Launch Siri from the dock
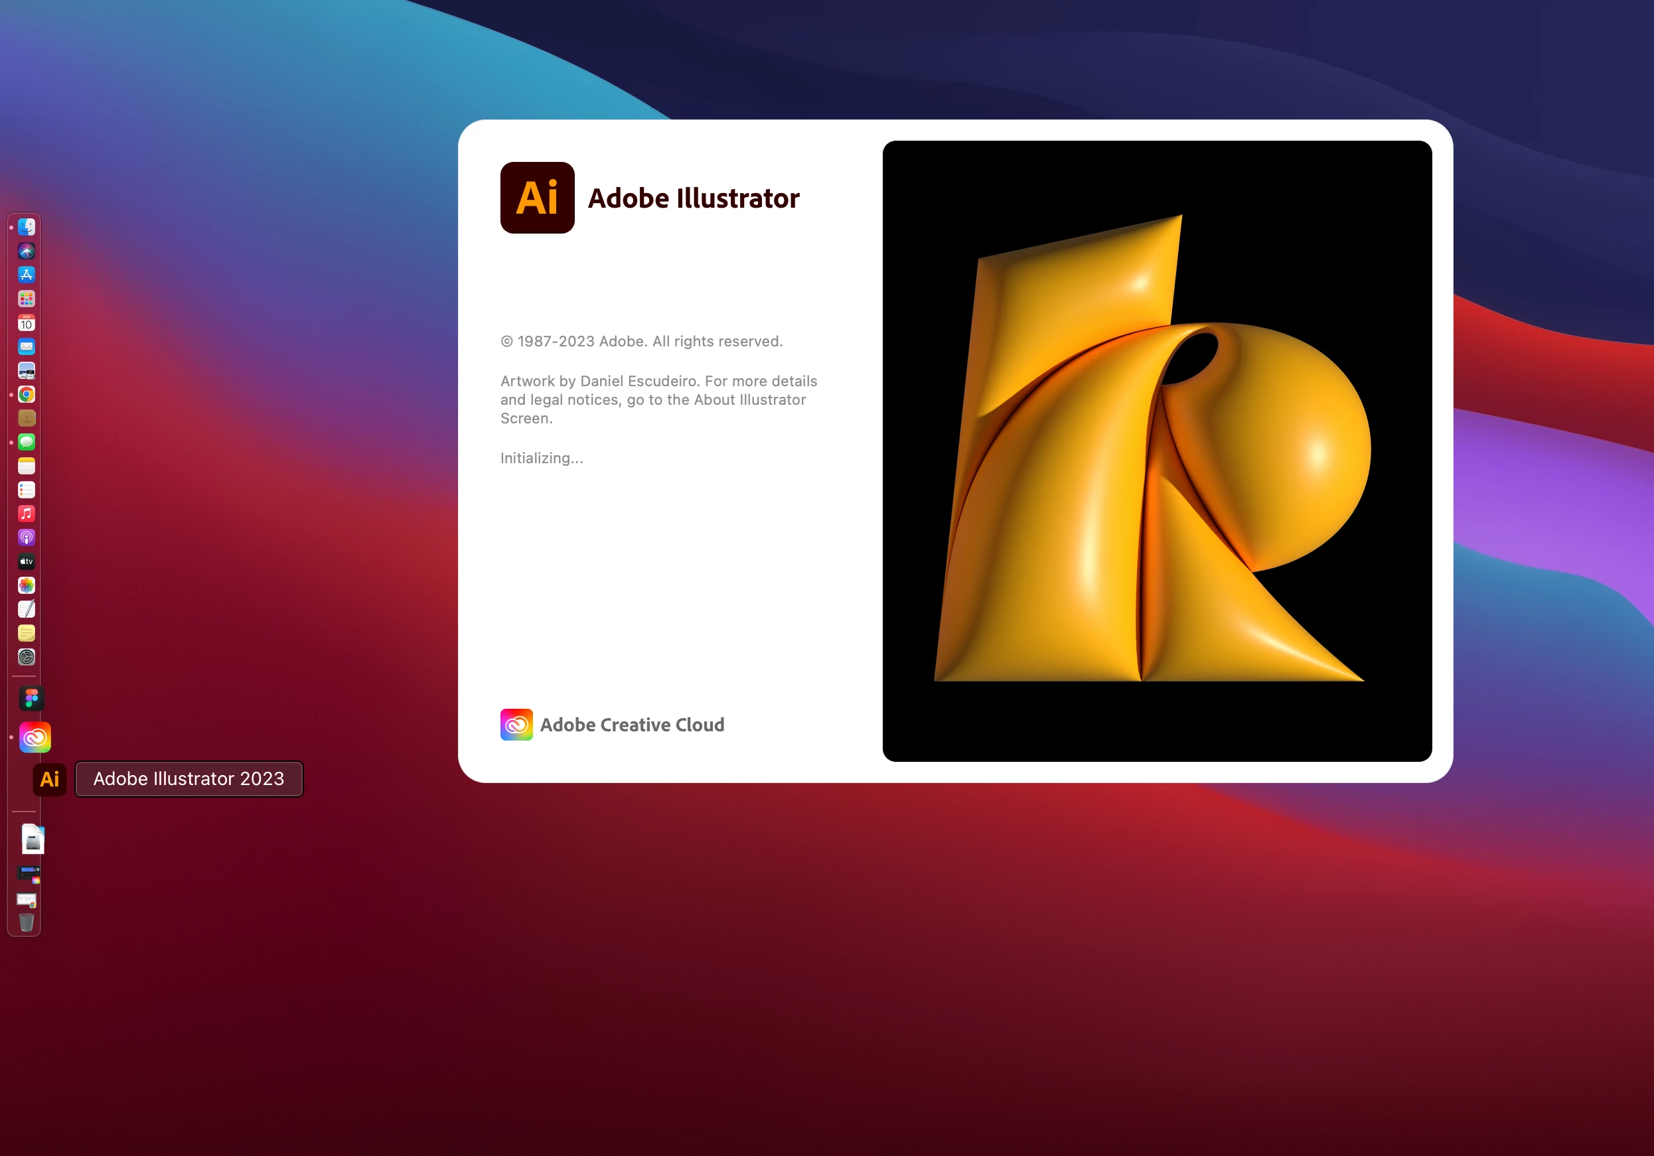 [x=27, y=251]
